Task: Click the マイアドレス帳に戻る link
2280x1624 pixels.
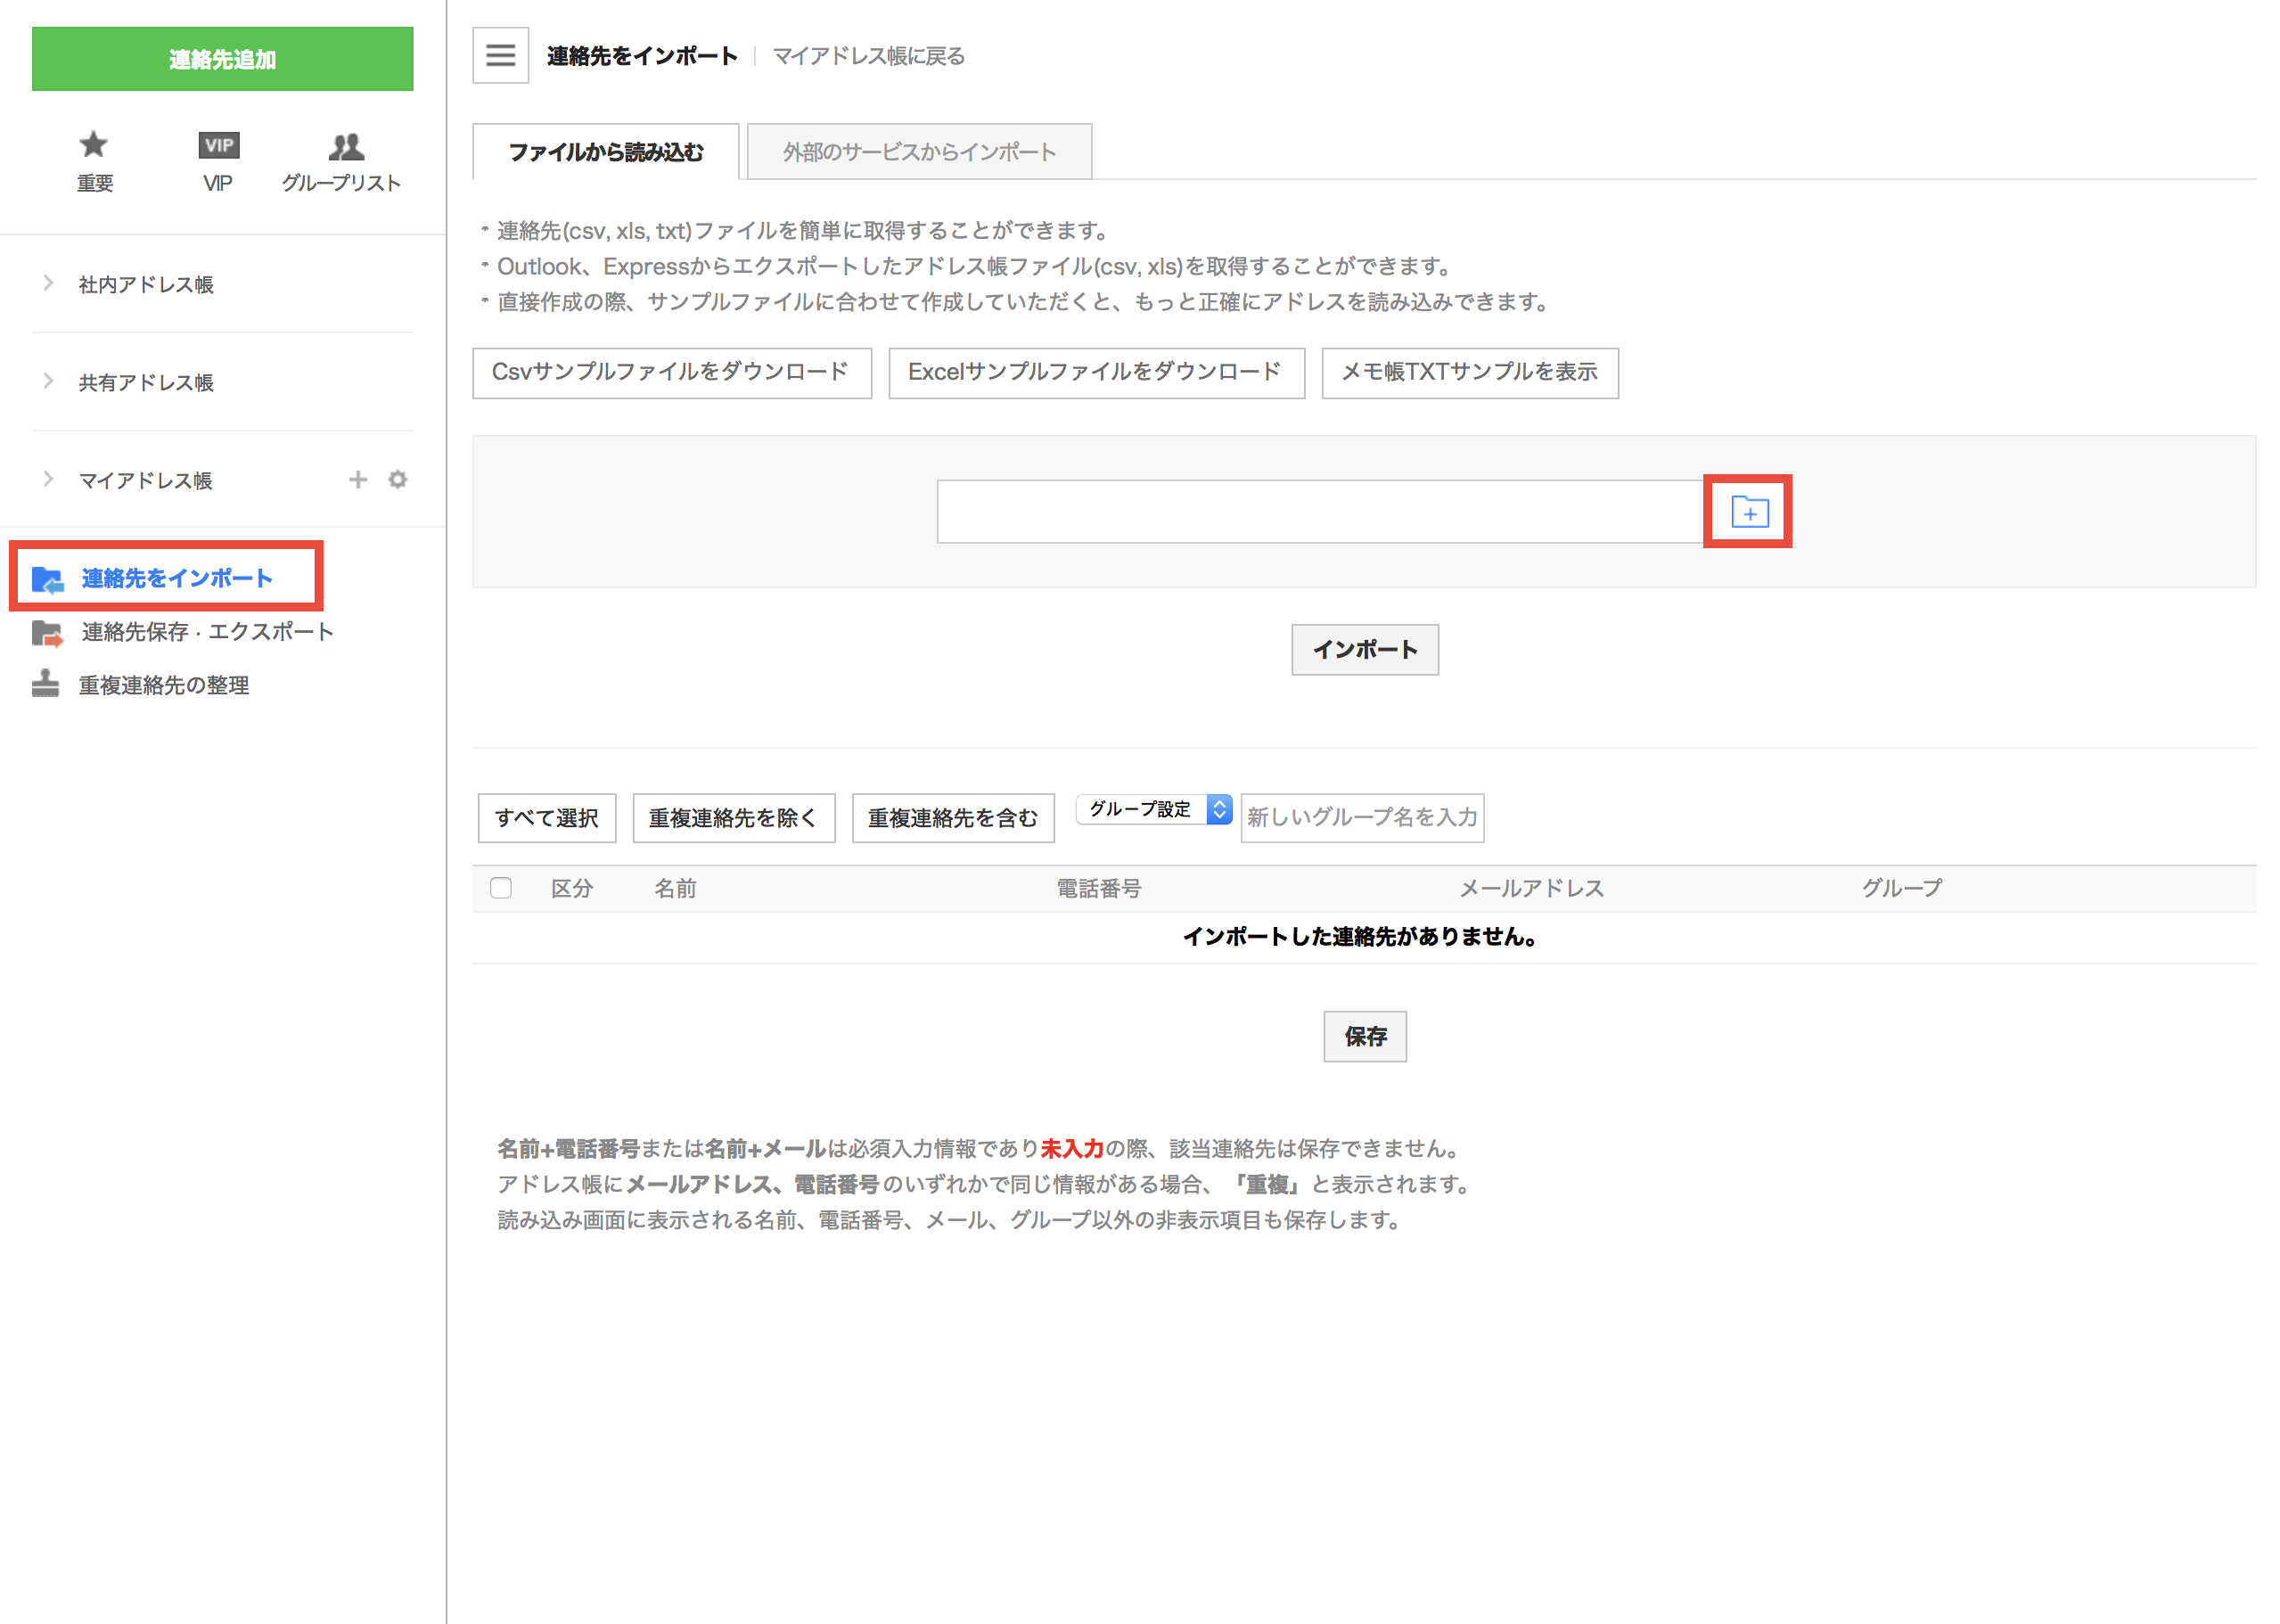Action: [x=869, y=56]
